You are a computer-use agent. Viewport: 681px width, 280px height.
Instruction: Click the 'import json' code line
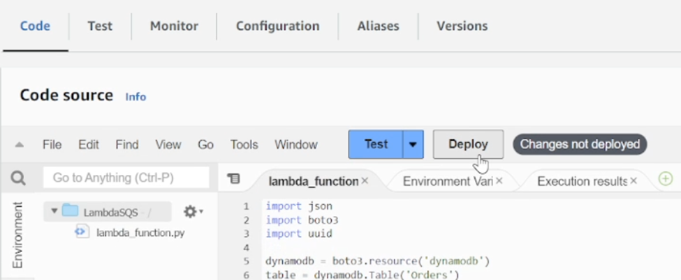[299, 206]
